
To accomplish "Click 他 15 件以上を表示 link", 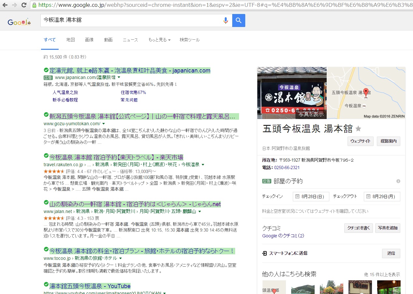I will pos(382,274).
